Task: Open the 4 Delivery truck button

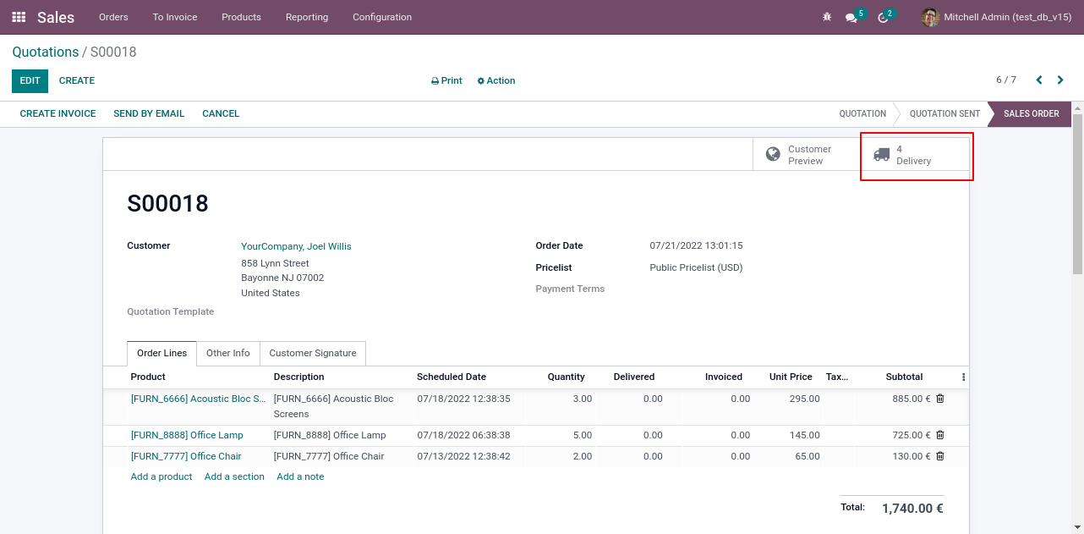Action: pyautogui.click(x=915, y=155)
